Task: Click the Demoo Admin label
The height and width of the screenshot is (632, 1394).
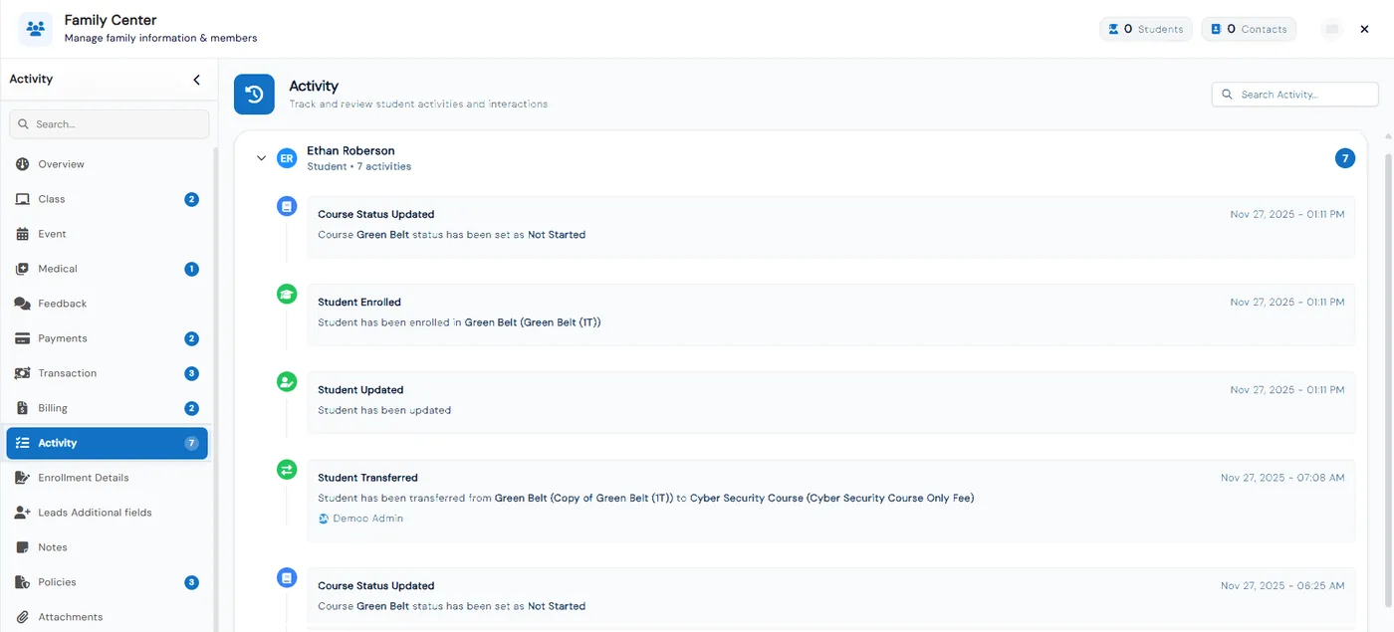Action: point(367,519)
